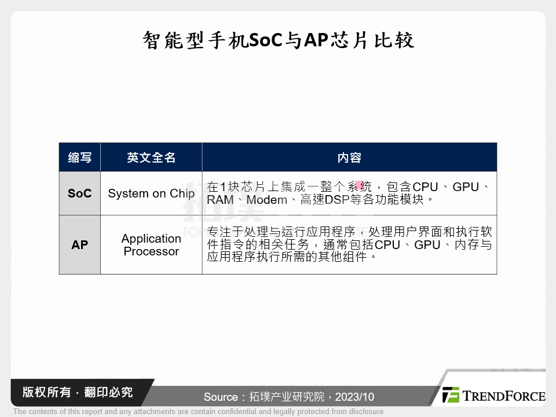The width and height of the screenshot is (556, 417).
Task: Expand the 内容 column header
Action: click(349, 157)
